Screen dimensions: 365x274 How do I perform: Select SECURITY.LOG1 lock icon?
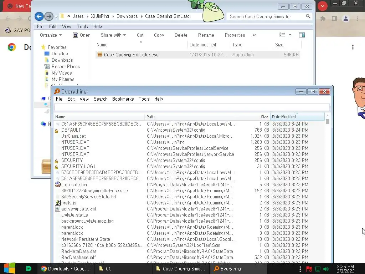(56, 167)
